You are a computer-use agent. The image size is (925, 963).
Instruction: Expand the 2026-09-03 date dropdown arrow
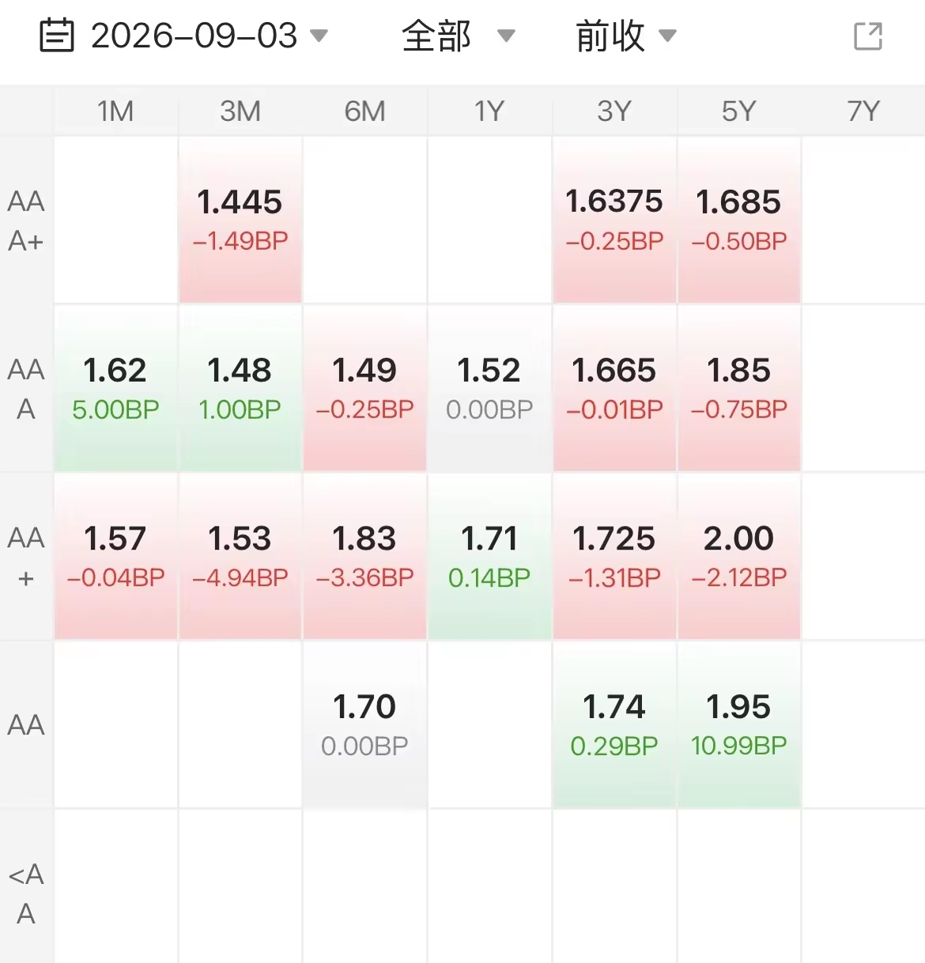tap(319, 36)
